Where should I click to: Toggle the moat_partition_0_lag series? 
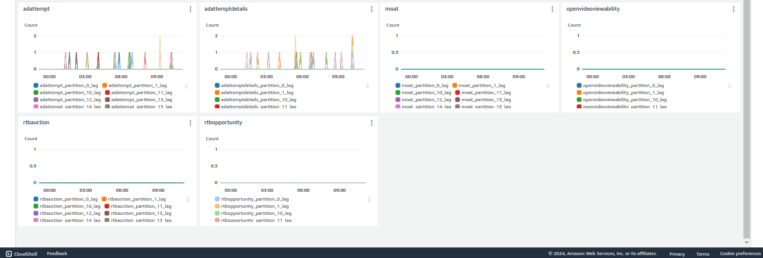[x=422, y=85]
